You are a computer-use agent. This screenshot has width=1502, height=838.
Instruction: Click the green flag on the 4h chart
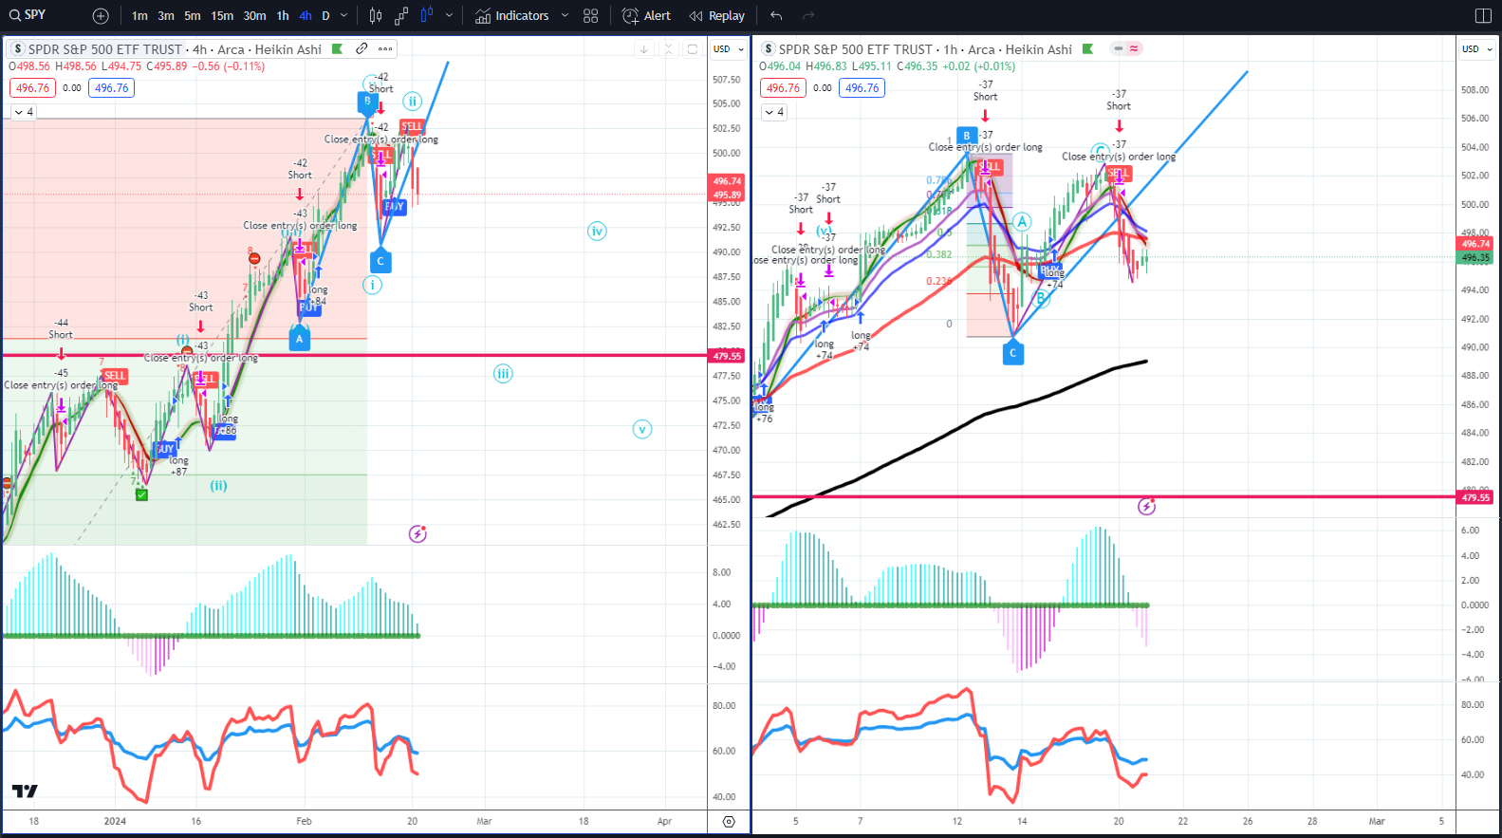click(x=337, y=49)
